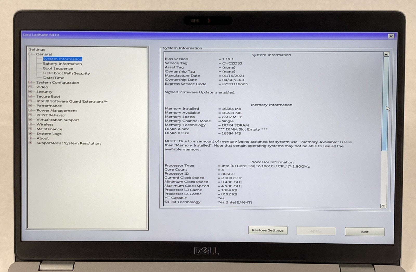Select the System Configuration label

click(x=58, y=83)
